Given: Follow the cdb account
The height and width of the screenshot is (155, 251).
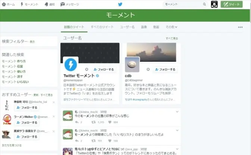Looking at the screenshot, I should coord(165,69).
